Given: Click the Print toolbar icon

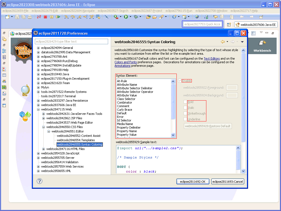Looking at the screenshot, I should pos(30,17).
